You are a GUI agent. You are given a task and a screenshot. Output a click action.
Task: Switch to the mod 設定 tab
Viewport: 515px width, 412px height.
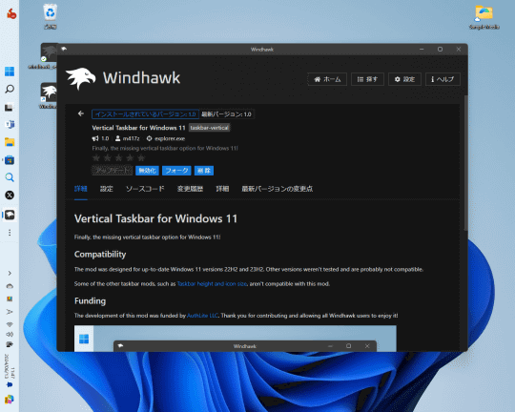107,189
